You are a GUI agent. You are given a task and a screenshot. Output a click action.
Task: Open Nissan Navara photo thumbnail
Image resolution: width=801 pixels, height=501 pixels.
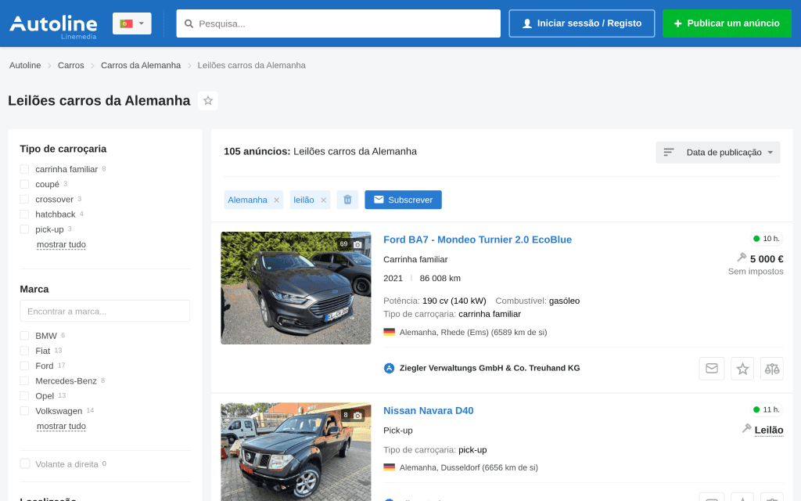point(296,452)
